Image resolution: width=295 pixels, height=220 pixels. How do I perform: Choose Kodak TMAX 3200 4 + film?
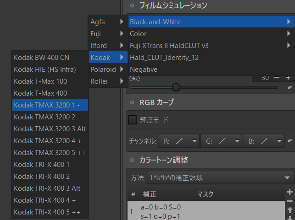(50, 141)
